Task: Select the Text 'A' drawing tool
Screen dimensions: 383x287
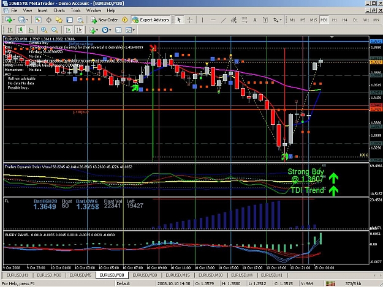Action: tap(255, 20)
